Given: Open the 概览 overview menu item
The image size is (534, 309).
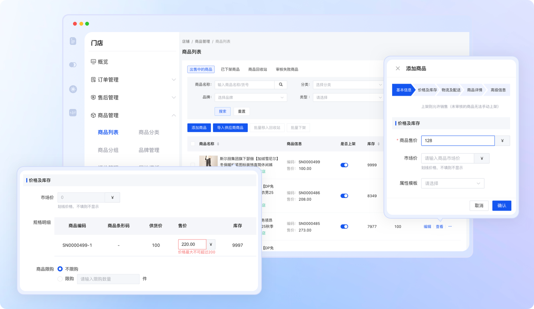Looking at the screenshot, I should (103, 62).
